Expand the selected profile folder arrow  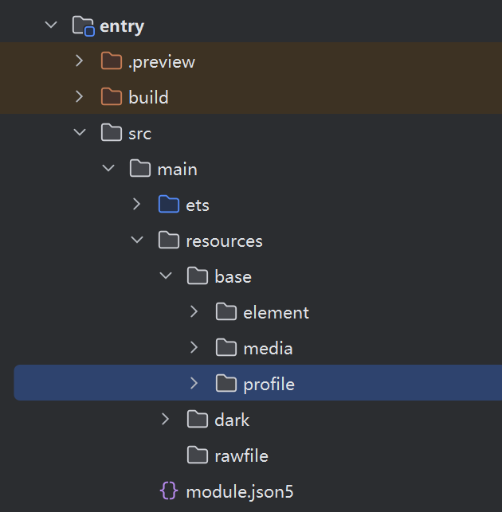(x=194, y=383)
